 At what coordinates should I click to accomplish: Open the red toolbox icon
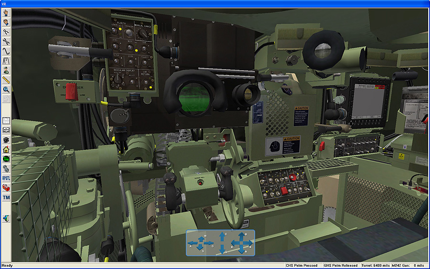[6, 187]
